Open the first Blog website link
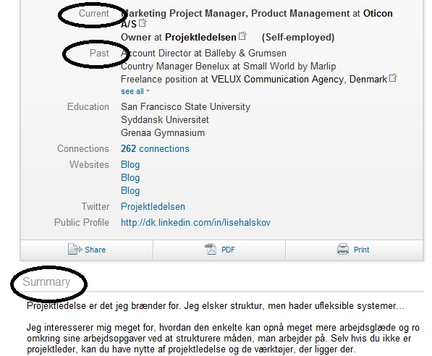 130,164
